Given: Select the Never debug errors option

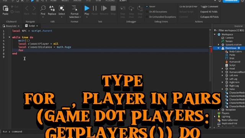Looking at the screenshot, I should [150, 7].
